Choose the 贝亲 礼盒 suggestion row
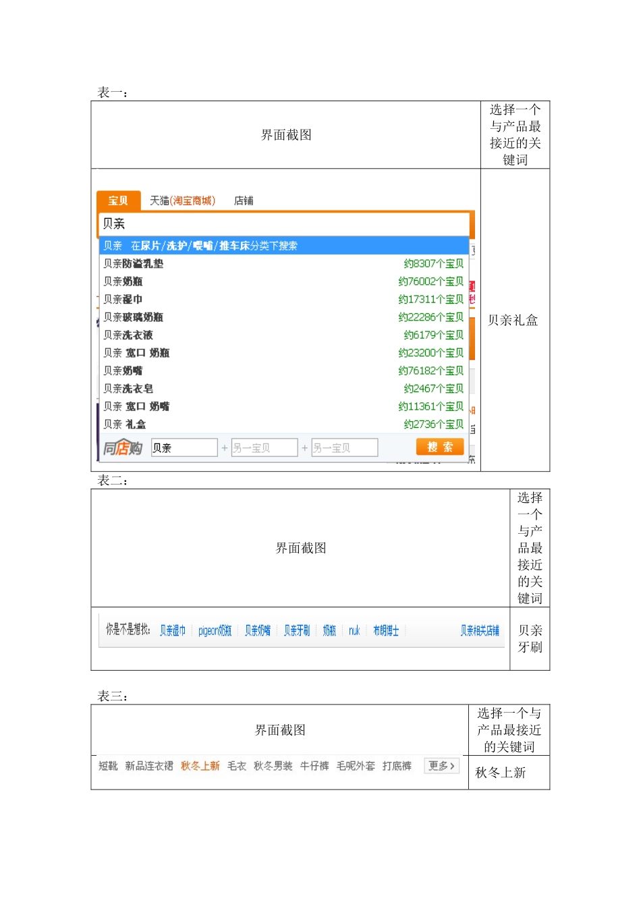Screen dimensions: 641x907 (x=283, y=424)
